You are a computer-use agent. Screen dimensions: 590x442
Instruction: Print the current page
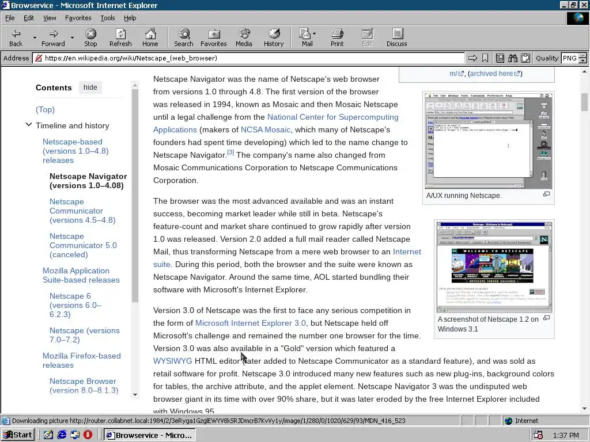pos(337,37)
